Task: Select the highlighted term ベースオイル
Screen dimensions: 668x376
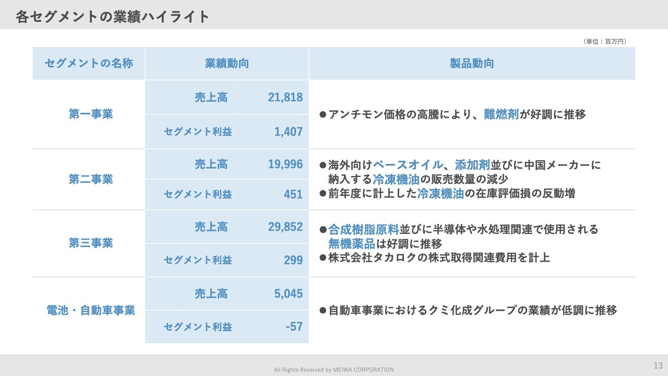Action: tap(408, 165)
